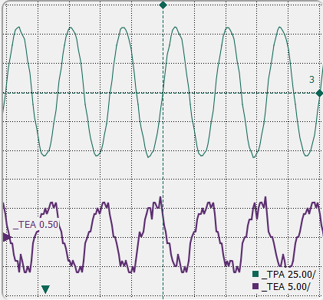Select the _TEA 5.00/ legend label
The image size is (323, 300).
pos(286,287)
